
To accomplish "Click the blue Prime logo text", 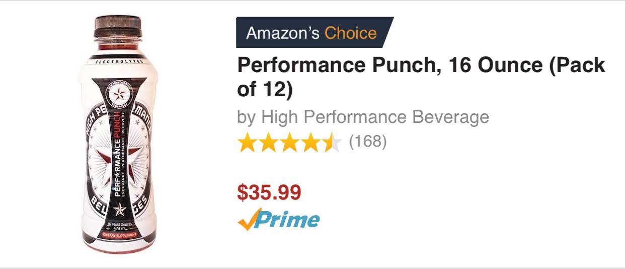I will [x=287, y=220].
